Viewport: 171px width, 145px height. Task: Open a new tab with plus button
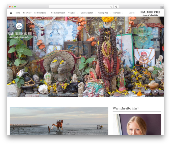162,8
